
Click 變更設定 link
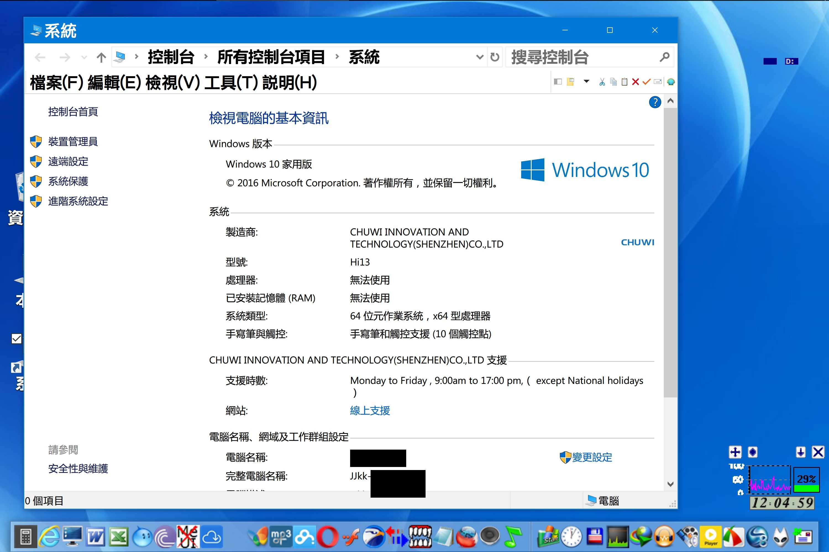pos(592,457)
